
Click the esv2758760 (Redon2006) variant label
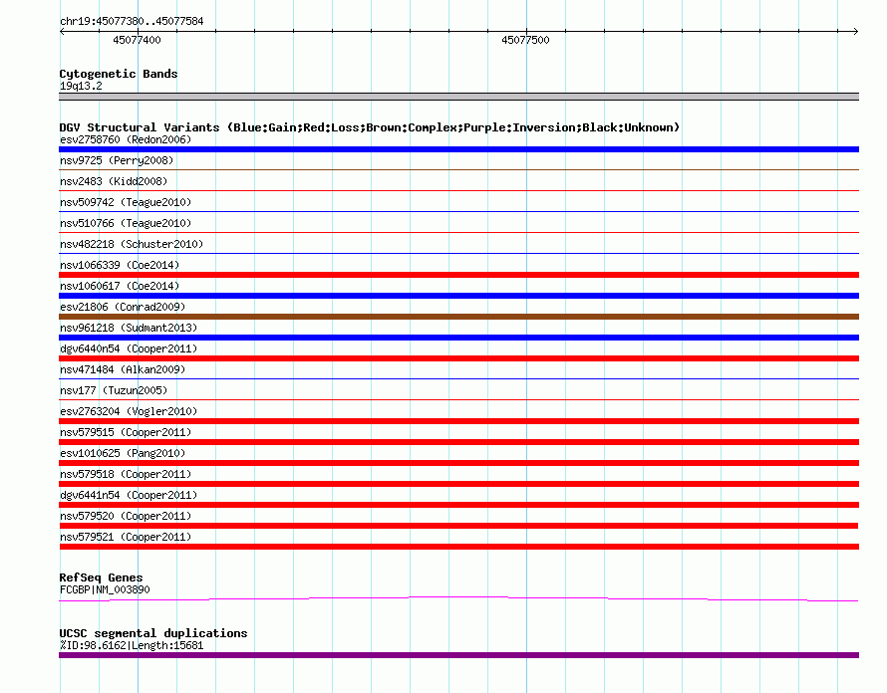coord(126,139)
